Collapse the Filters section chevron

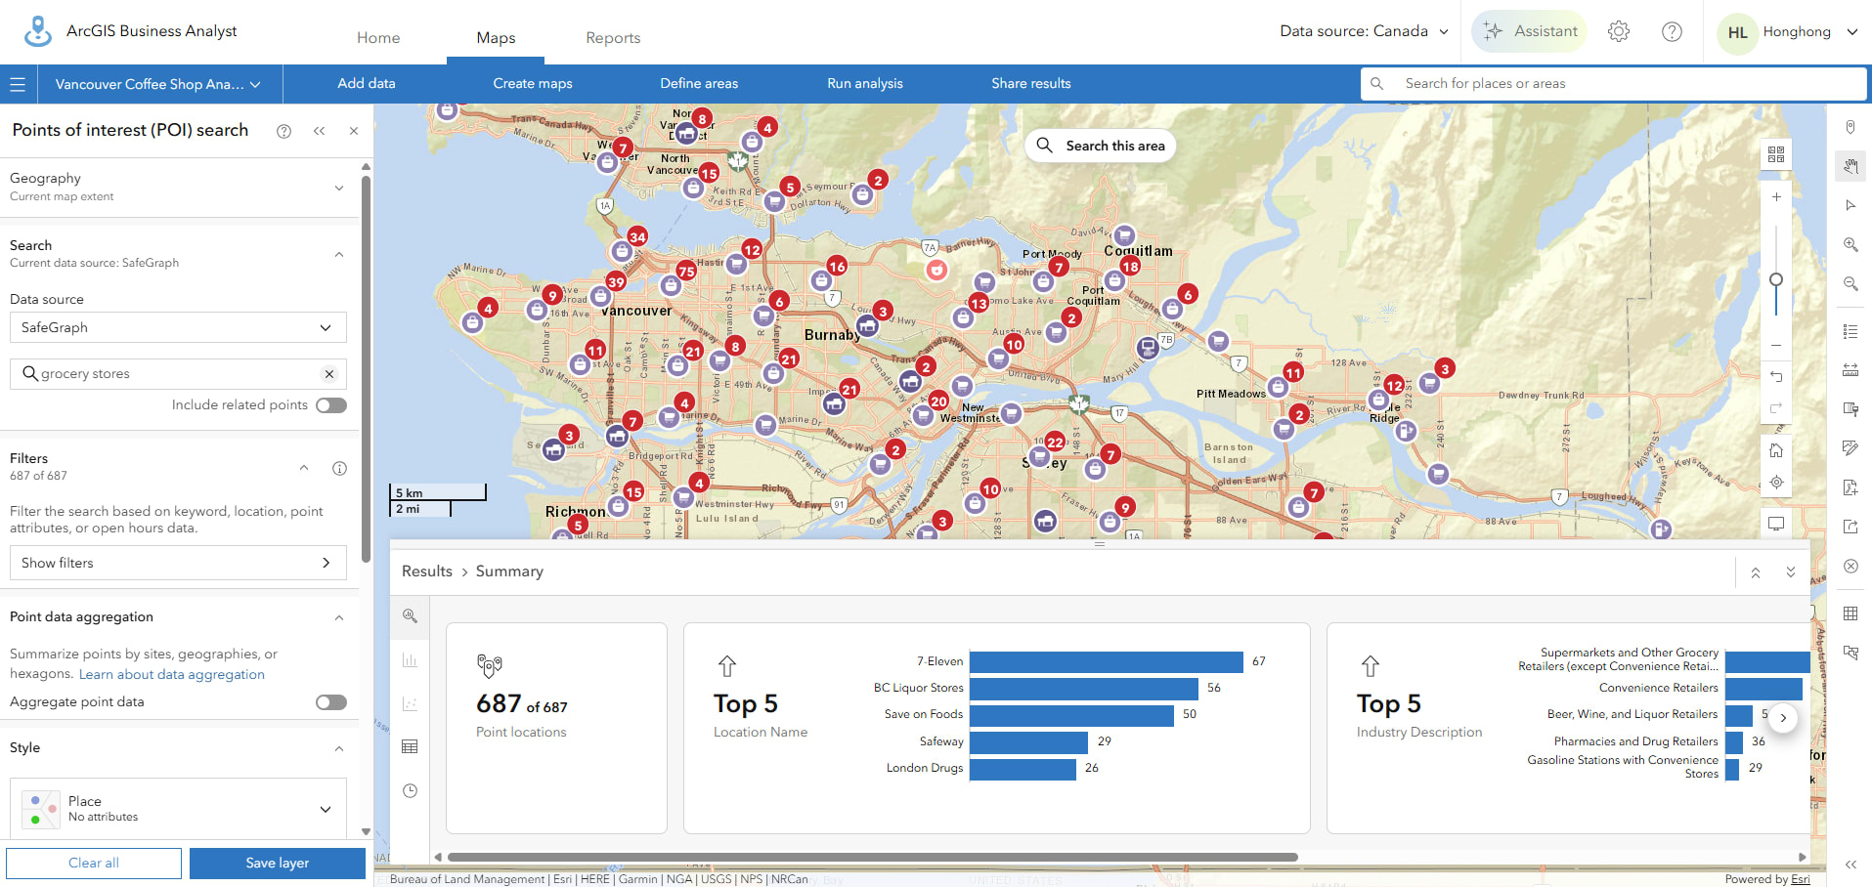coord(304,468)
